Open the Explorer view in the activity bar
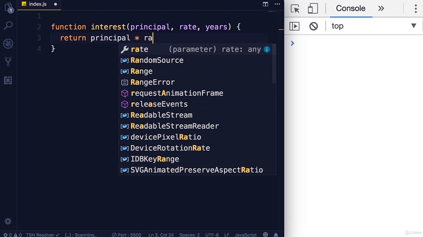423x237 pixels. point(8,7)
